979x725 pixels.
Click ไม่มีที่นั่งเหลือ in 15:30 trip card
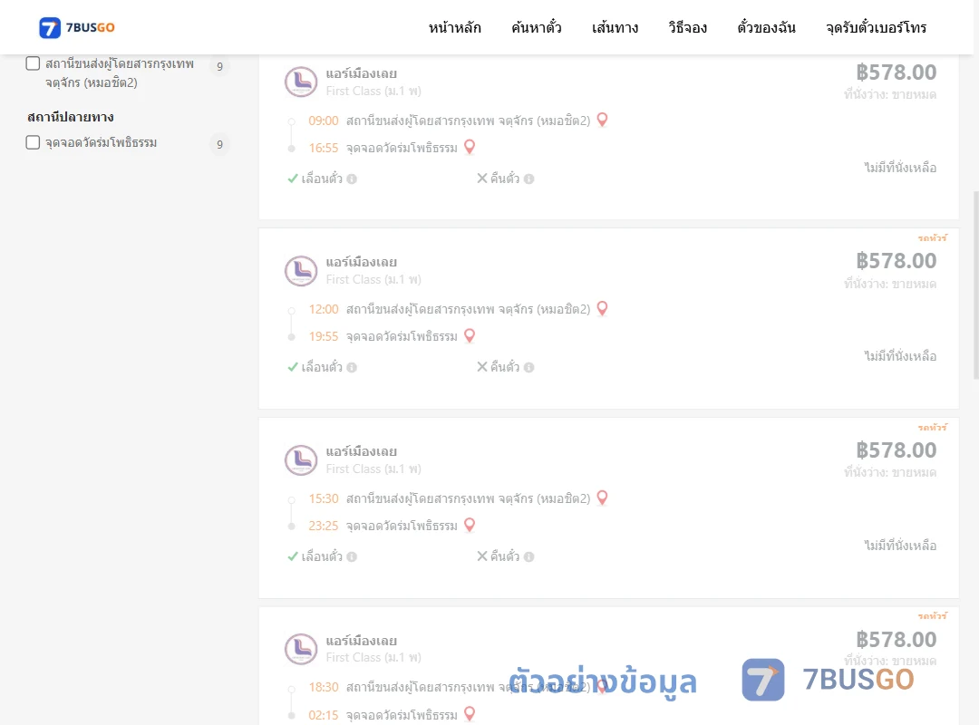point(900,546)
